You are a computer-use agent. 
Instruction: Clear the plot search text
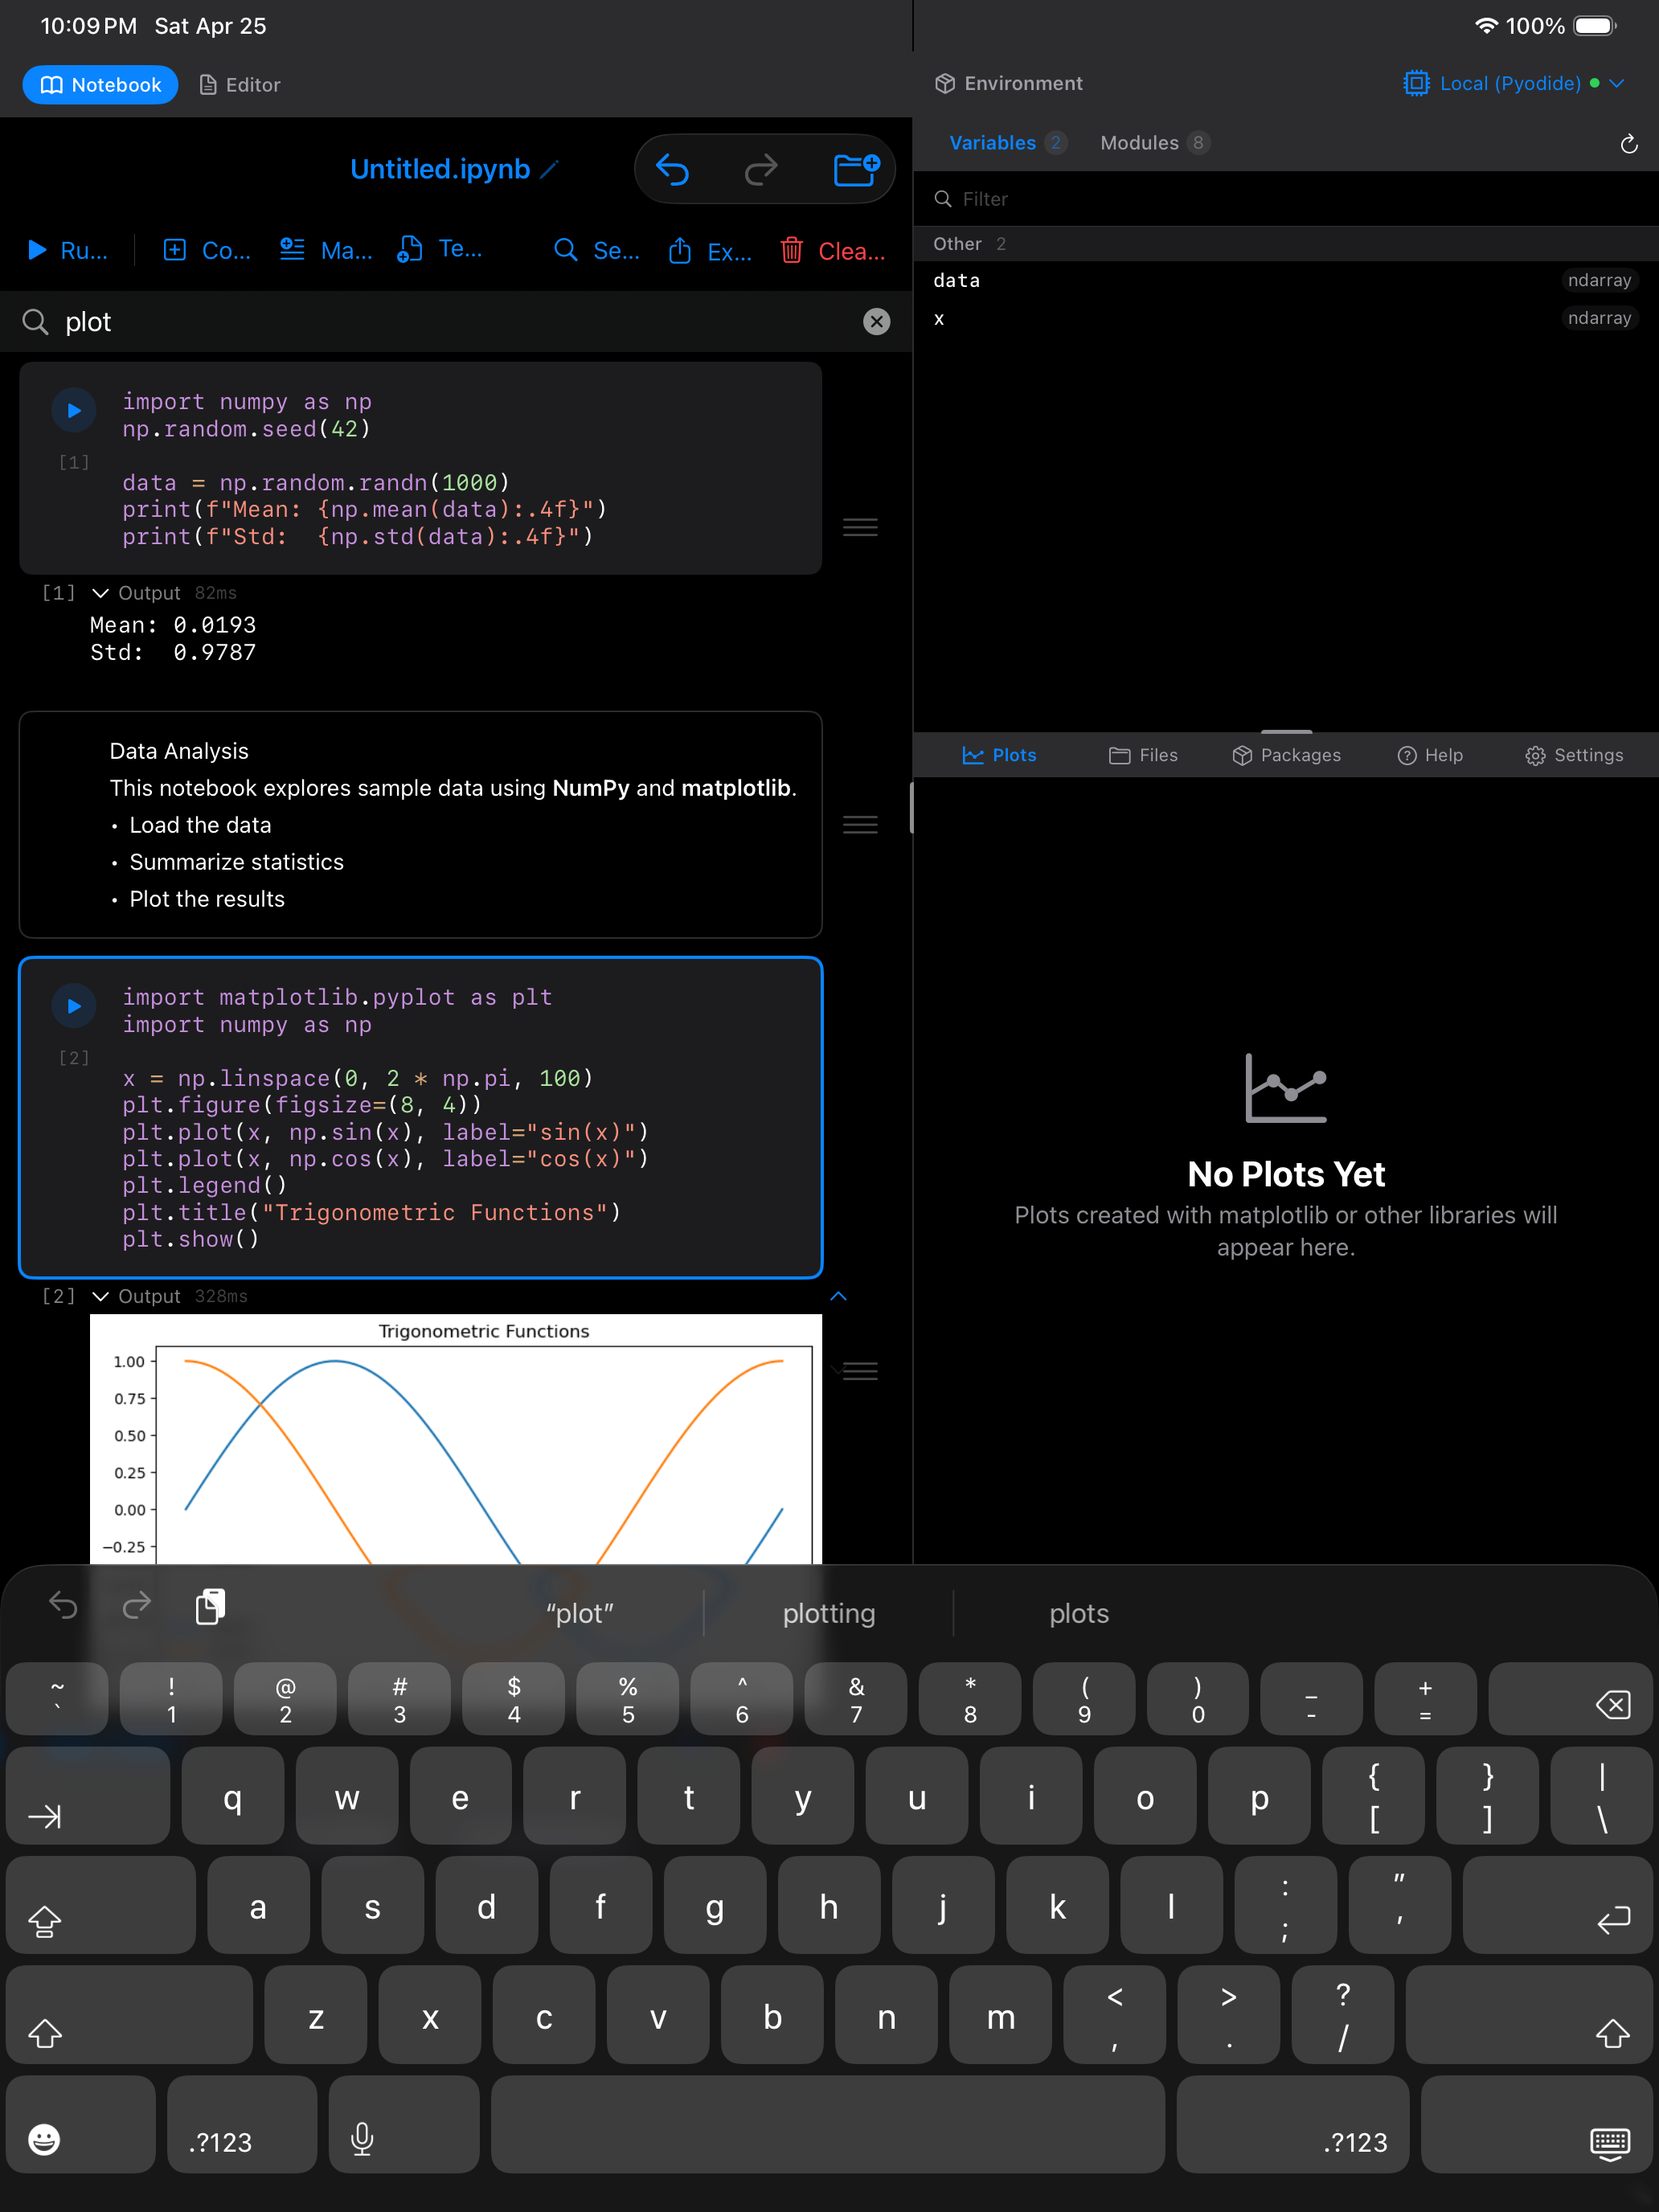point(876,321)
